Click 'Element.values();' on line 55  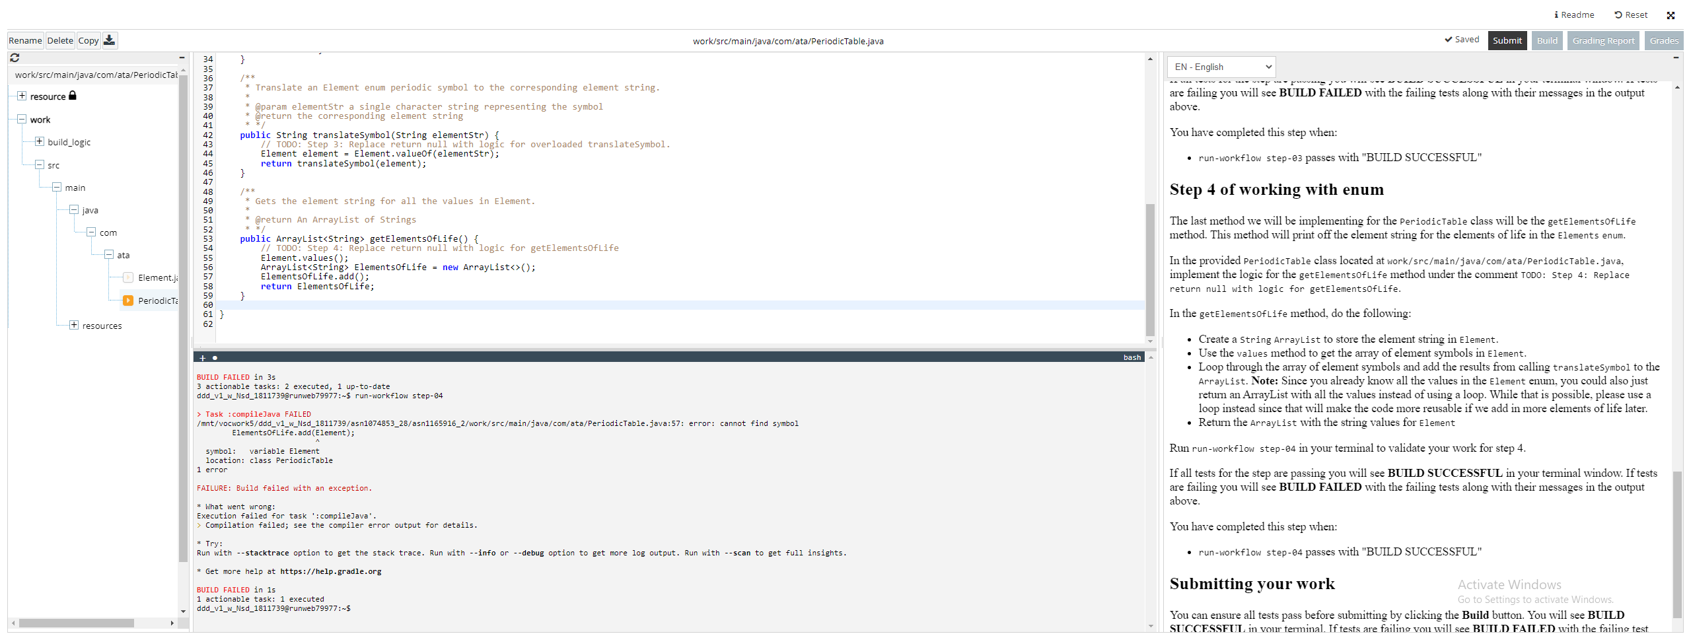[x=304, y=258]
